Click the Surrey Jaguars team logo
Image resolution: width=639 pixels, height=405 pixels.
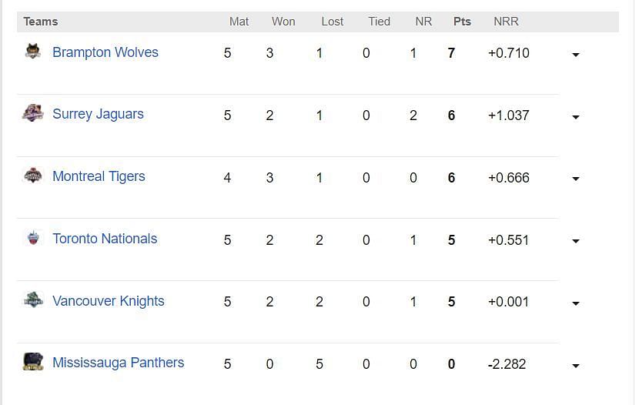coord(33,113)
